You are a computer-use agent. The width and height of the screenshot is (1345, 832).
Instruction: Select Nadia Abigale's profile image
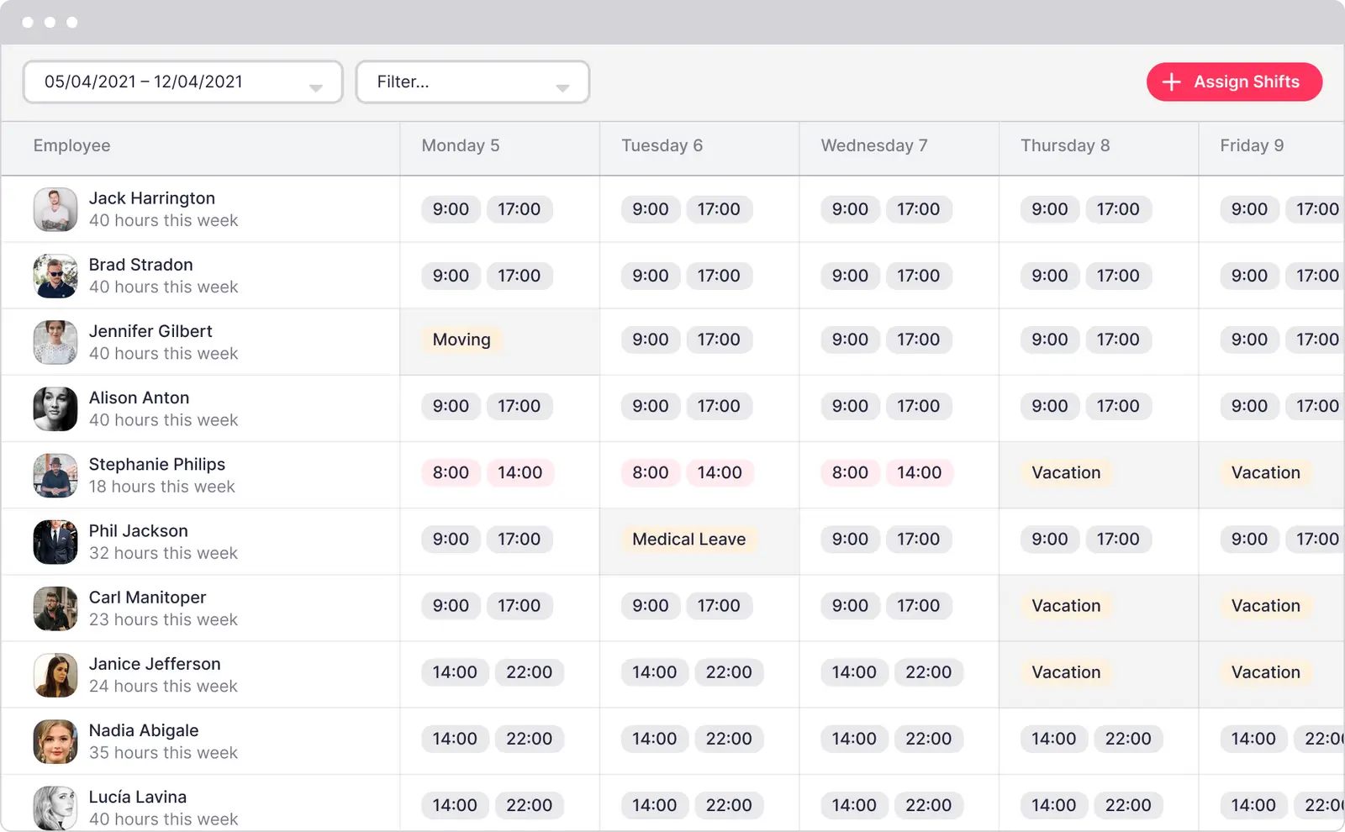click(x=55, y=741)
